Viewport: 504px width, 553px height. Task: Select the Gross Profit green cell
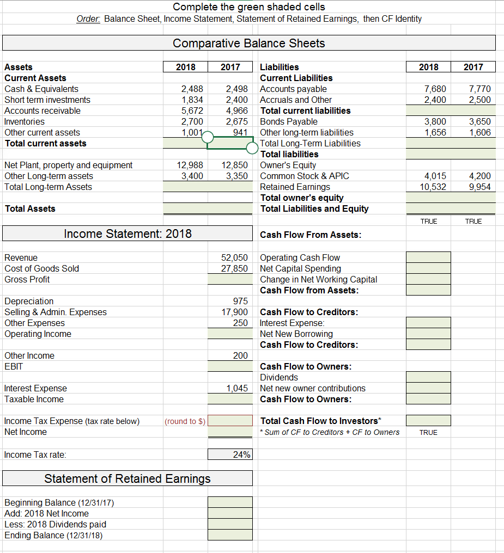229,279
